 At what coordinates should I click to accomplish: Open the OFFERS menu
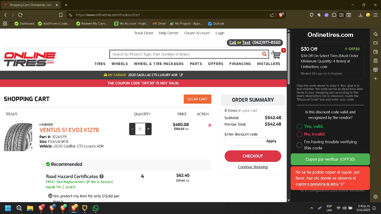(x=216, y=64)
